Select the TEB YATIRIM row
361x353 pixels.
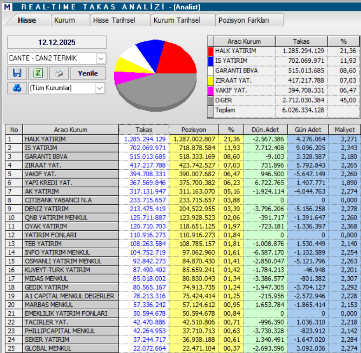click(x=183, y=244)
